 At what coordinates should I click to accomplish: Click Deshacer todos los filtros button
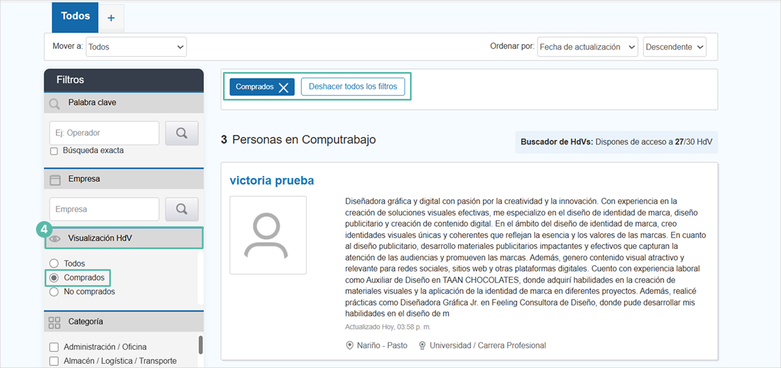point(353,87)
